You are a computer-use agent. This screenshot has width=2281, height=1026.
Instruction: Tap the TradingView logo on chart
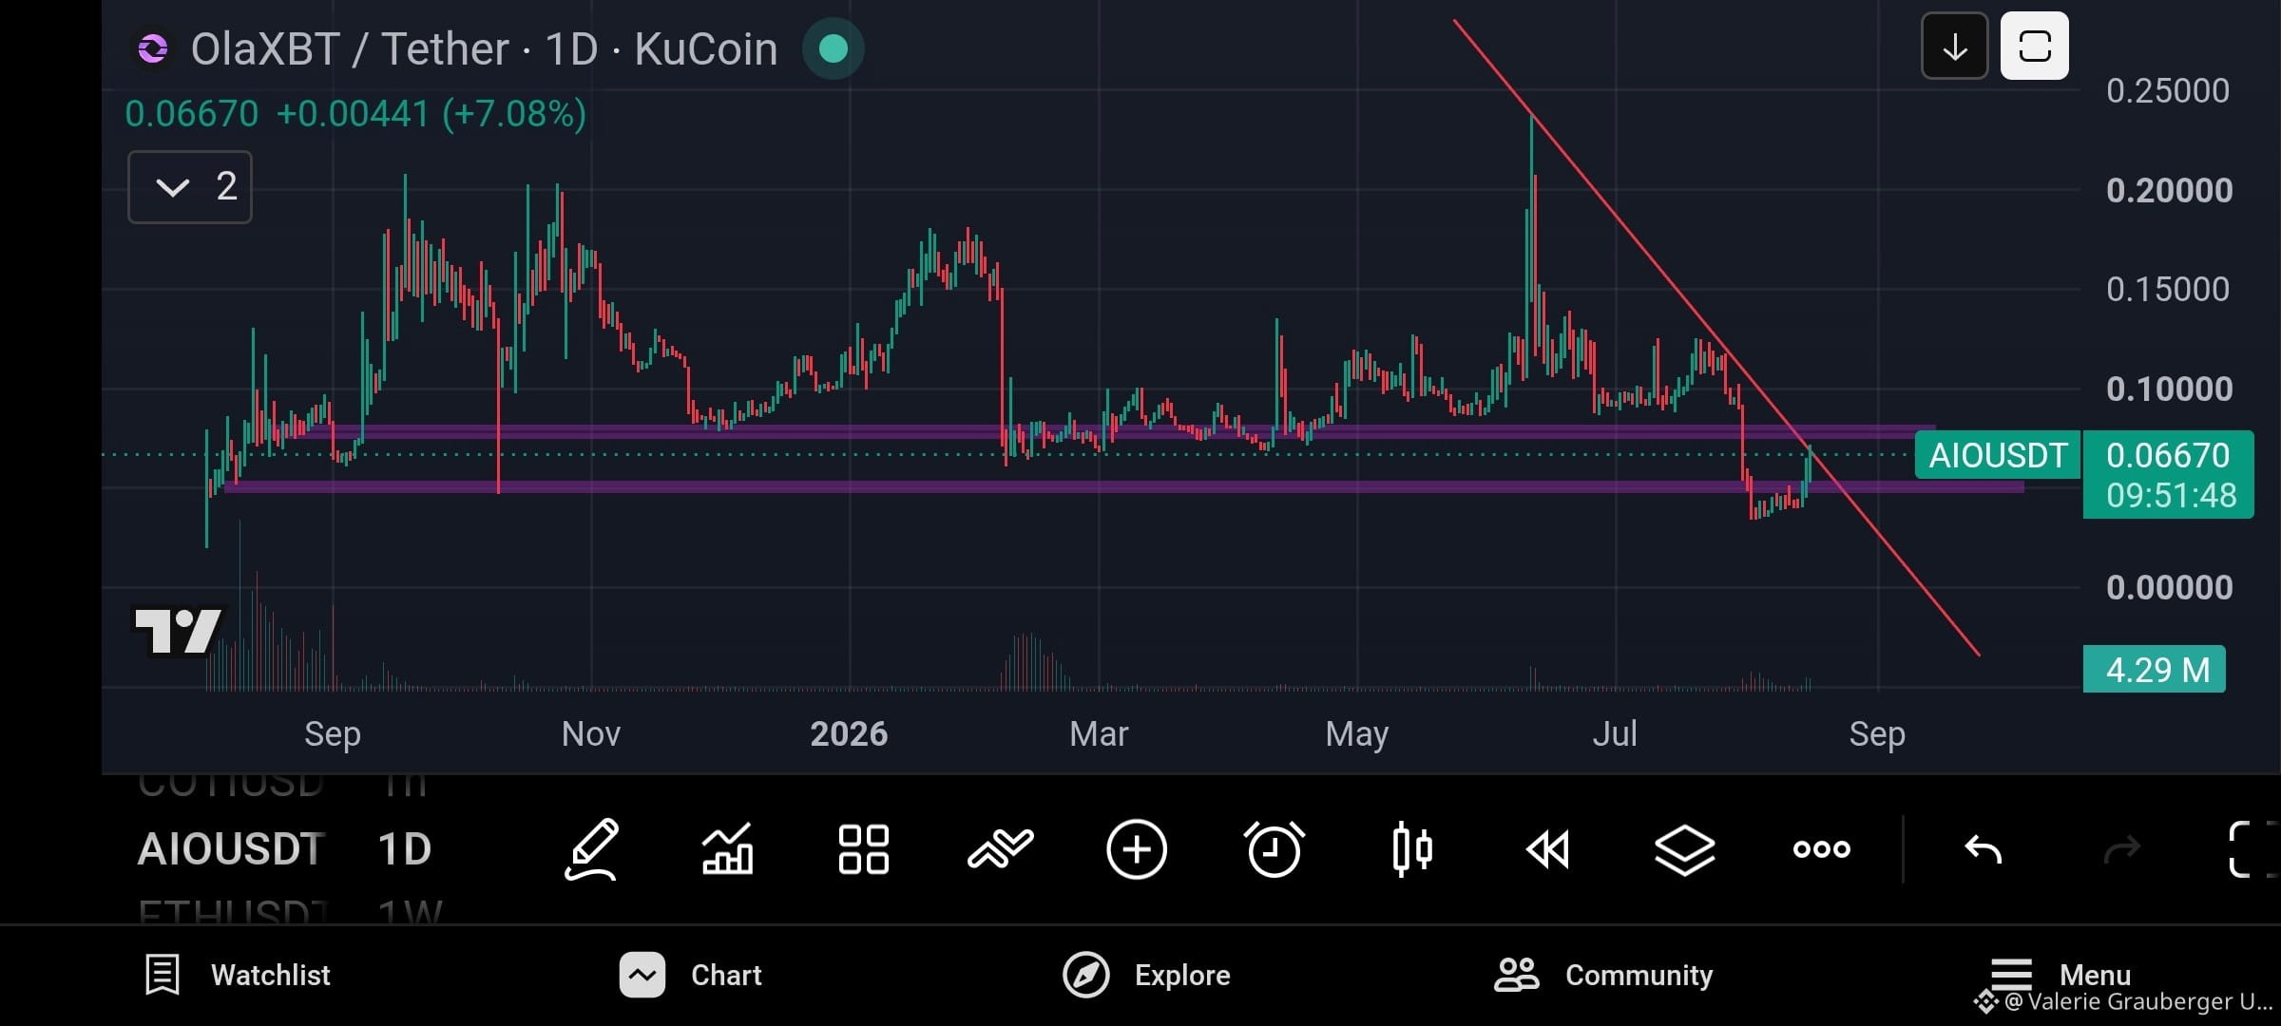click(179, 631)
